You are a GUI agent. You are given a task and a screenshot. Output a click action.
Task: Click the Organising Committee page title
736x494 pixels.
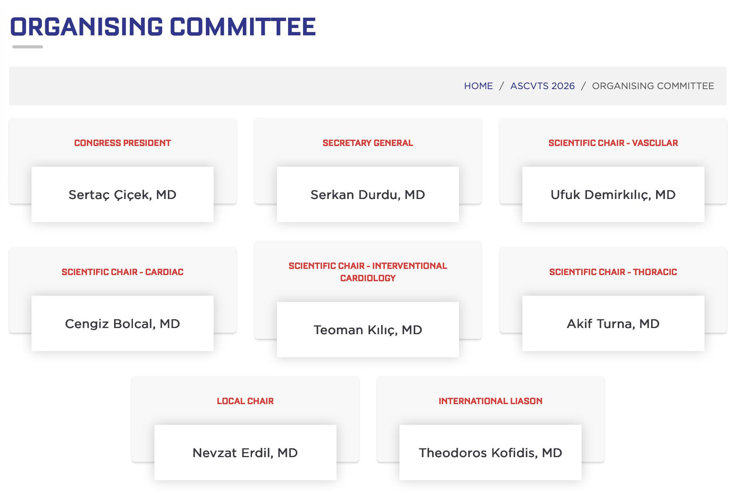pos(163,27)
